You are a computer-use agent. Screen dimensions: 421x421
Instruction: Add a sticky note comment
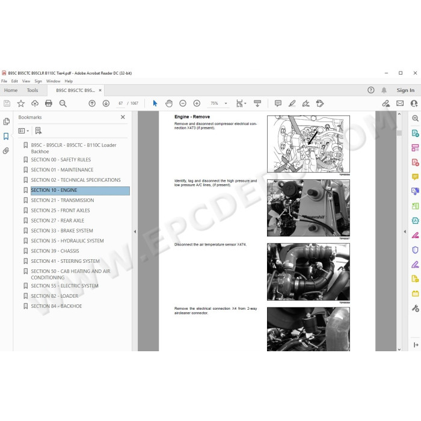pos(278,103)
